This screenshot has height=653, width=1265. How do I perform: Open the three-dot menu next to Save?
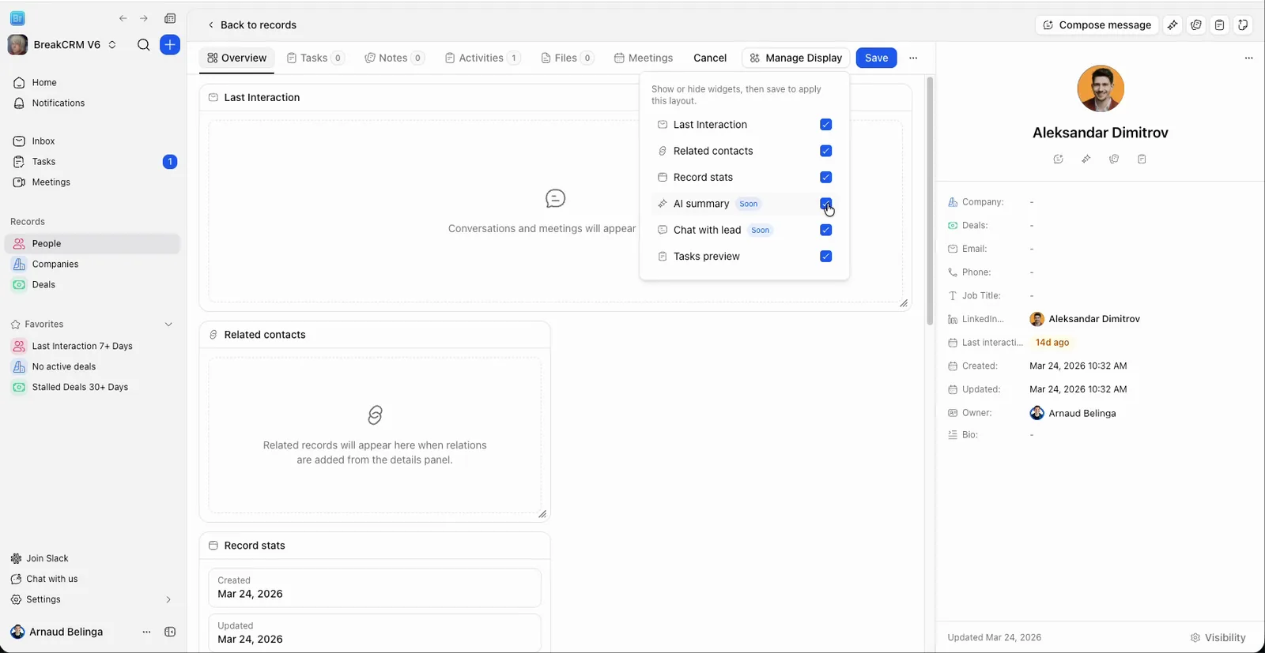[x=913, y=58]
